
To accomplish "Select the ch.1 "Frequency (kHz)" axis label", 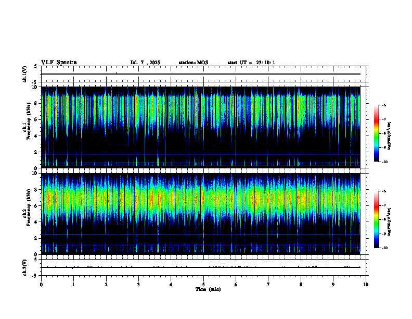I will coord(29,121).
